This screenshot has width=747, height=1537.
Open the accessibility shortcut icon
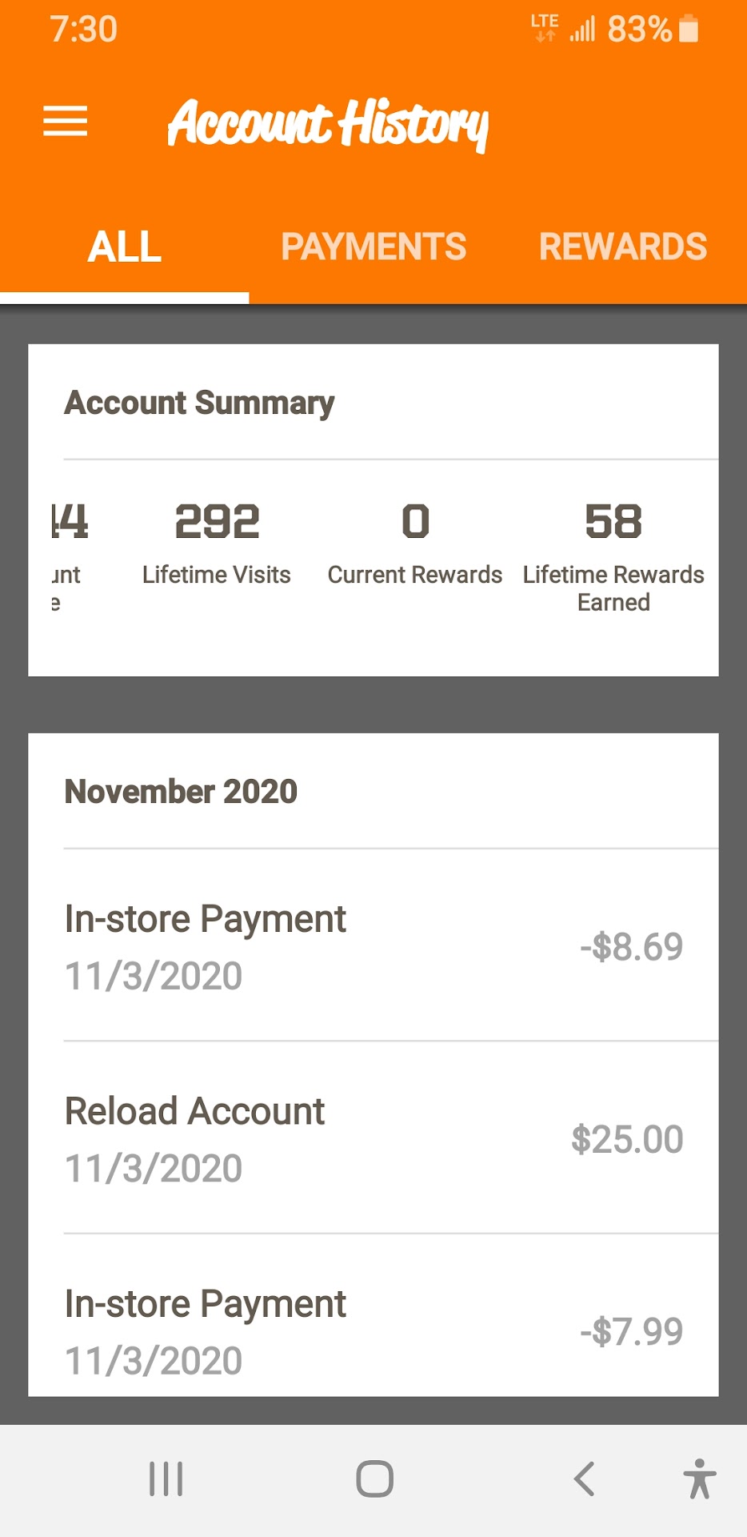(x=699, y=1479)
